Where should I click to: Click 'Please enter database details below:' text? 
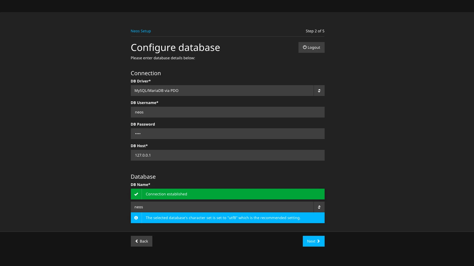point(163,58)
